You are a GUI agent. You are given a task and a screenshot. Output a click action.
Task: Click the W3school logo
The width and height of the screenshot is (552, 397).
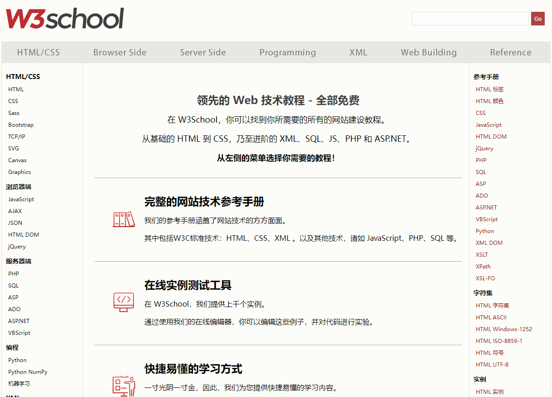tap(65, 19)
